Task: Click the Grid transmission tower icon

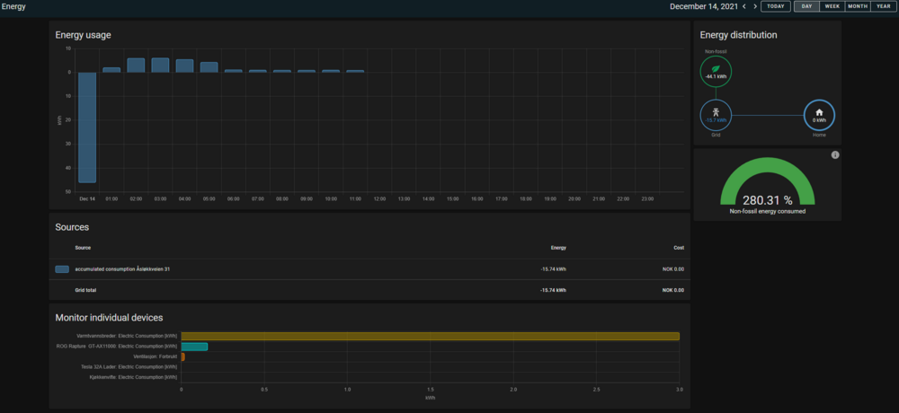Action: tap(717, 114)
